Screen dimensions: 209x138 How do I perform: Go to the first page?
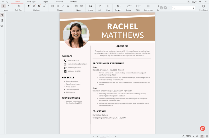[94, 136]
